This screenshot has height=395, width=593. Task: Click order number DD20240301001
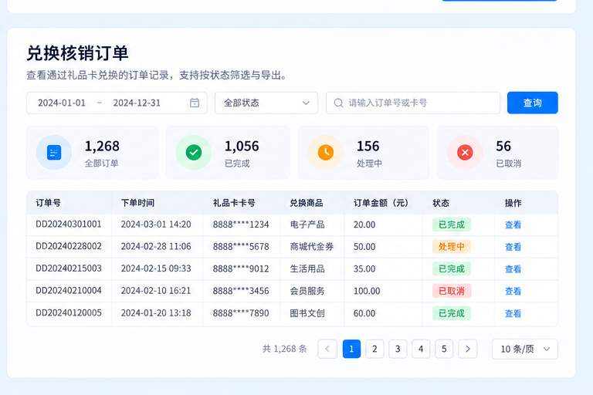tap(69, 225)
